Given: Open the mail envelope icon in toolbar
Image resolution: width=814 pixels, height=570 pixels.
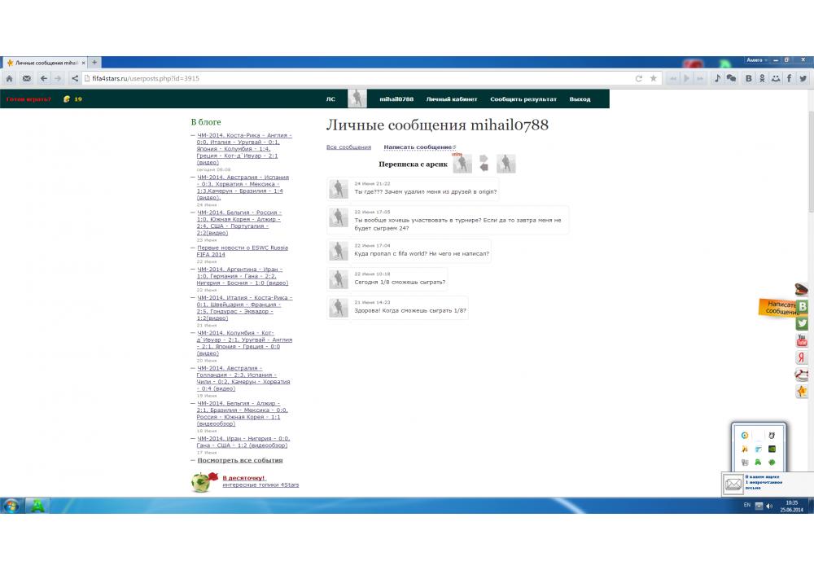Looking at the screenshot, I should (26, 78).
